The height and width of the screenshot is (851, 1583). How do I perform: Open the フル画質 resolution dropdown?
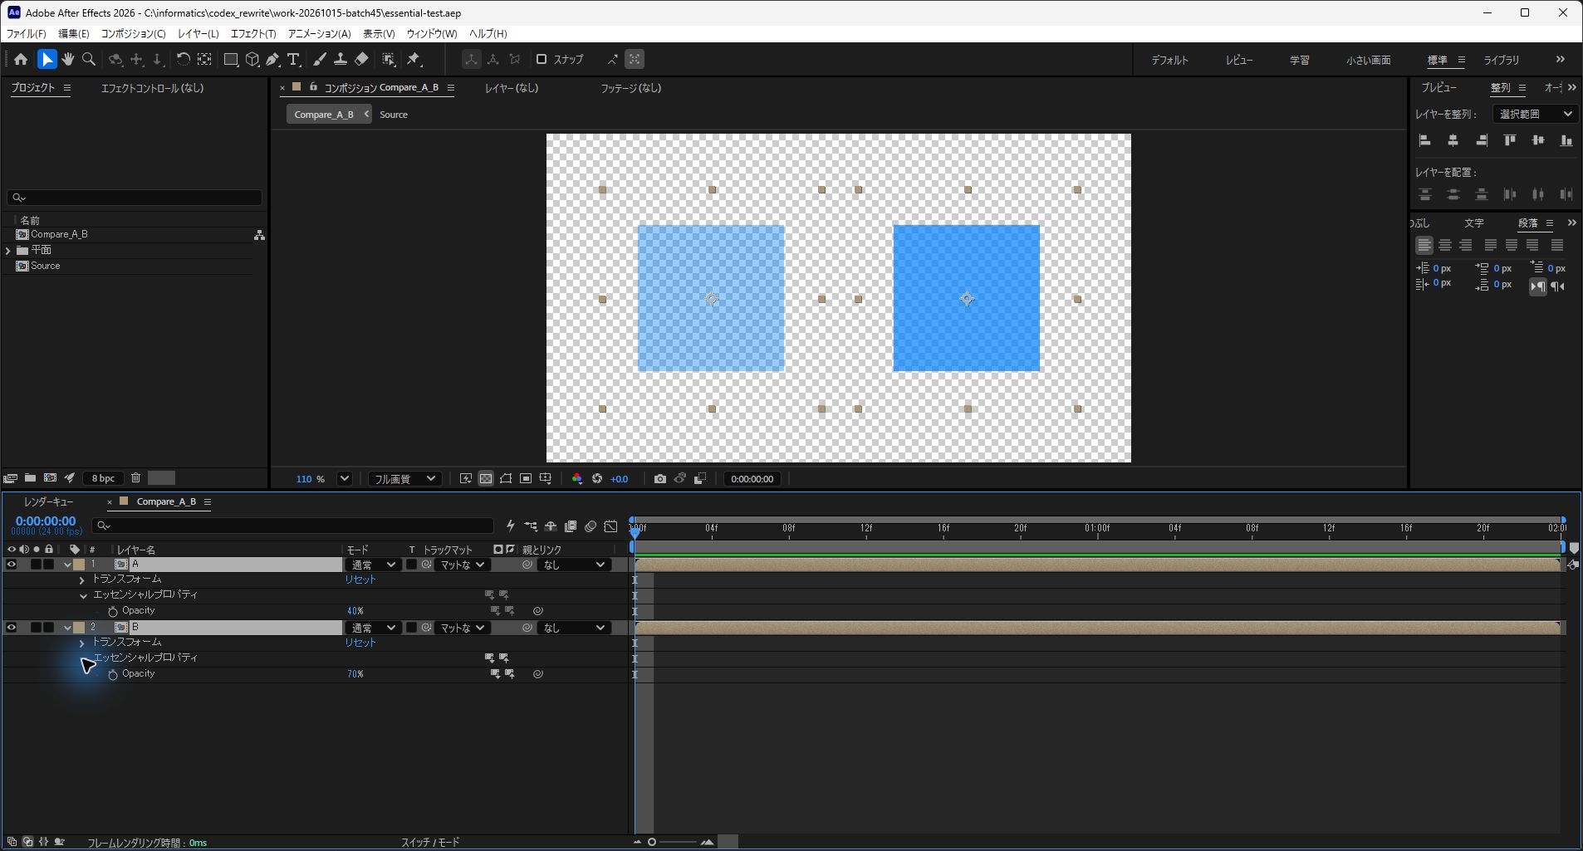[404, 479]
